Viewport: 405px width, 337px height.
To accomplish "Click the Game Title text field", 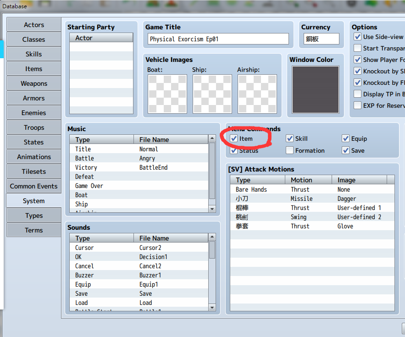I will coord(218,39).
